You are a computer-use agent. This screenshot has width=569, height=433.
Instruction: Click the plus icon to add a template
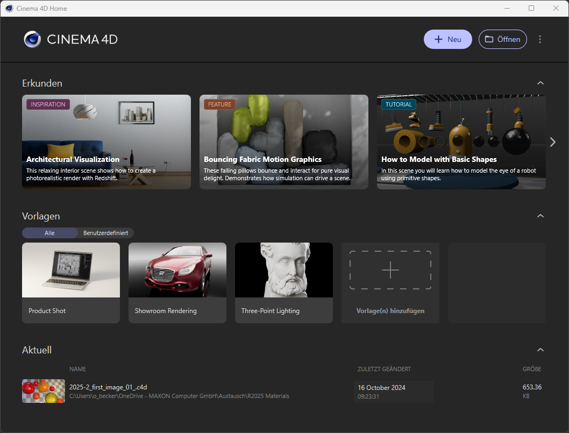coord(390,270)
